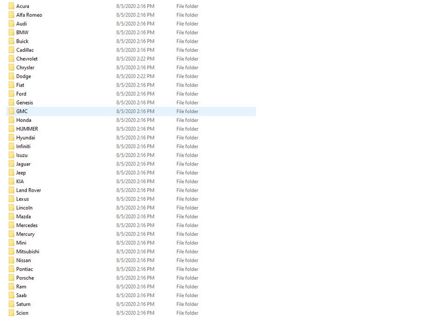
Task: Click the date modified for Honda
Action: [135, 120]
